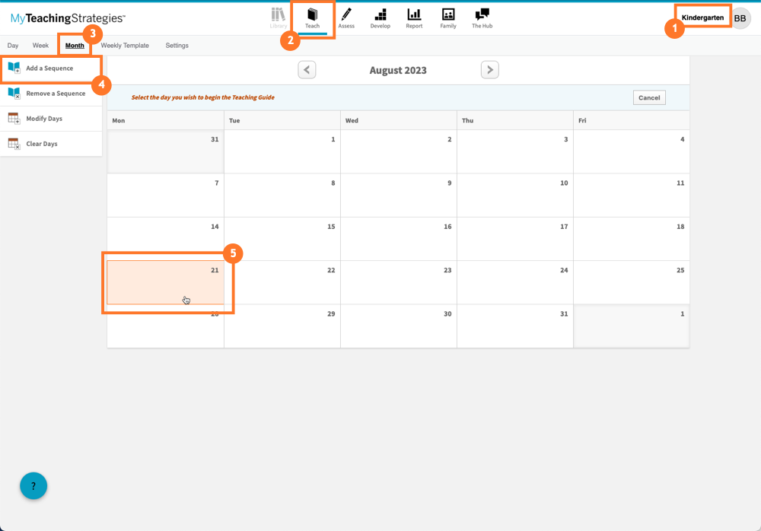The image size is (761, 531).
Task: Open the Family section
Action: coord(447,17)
